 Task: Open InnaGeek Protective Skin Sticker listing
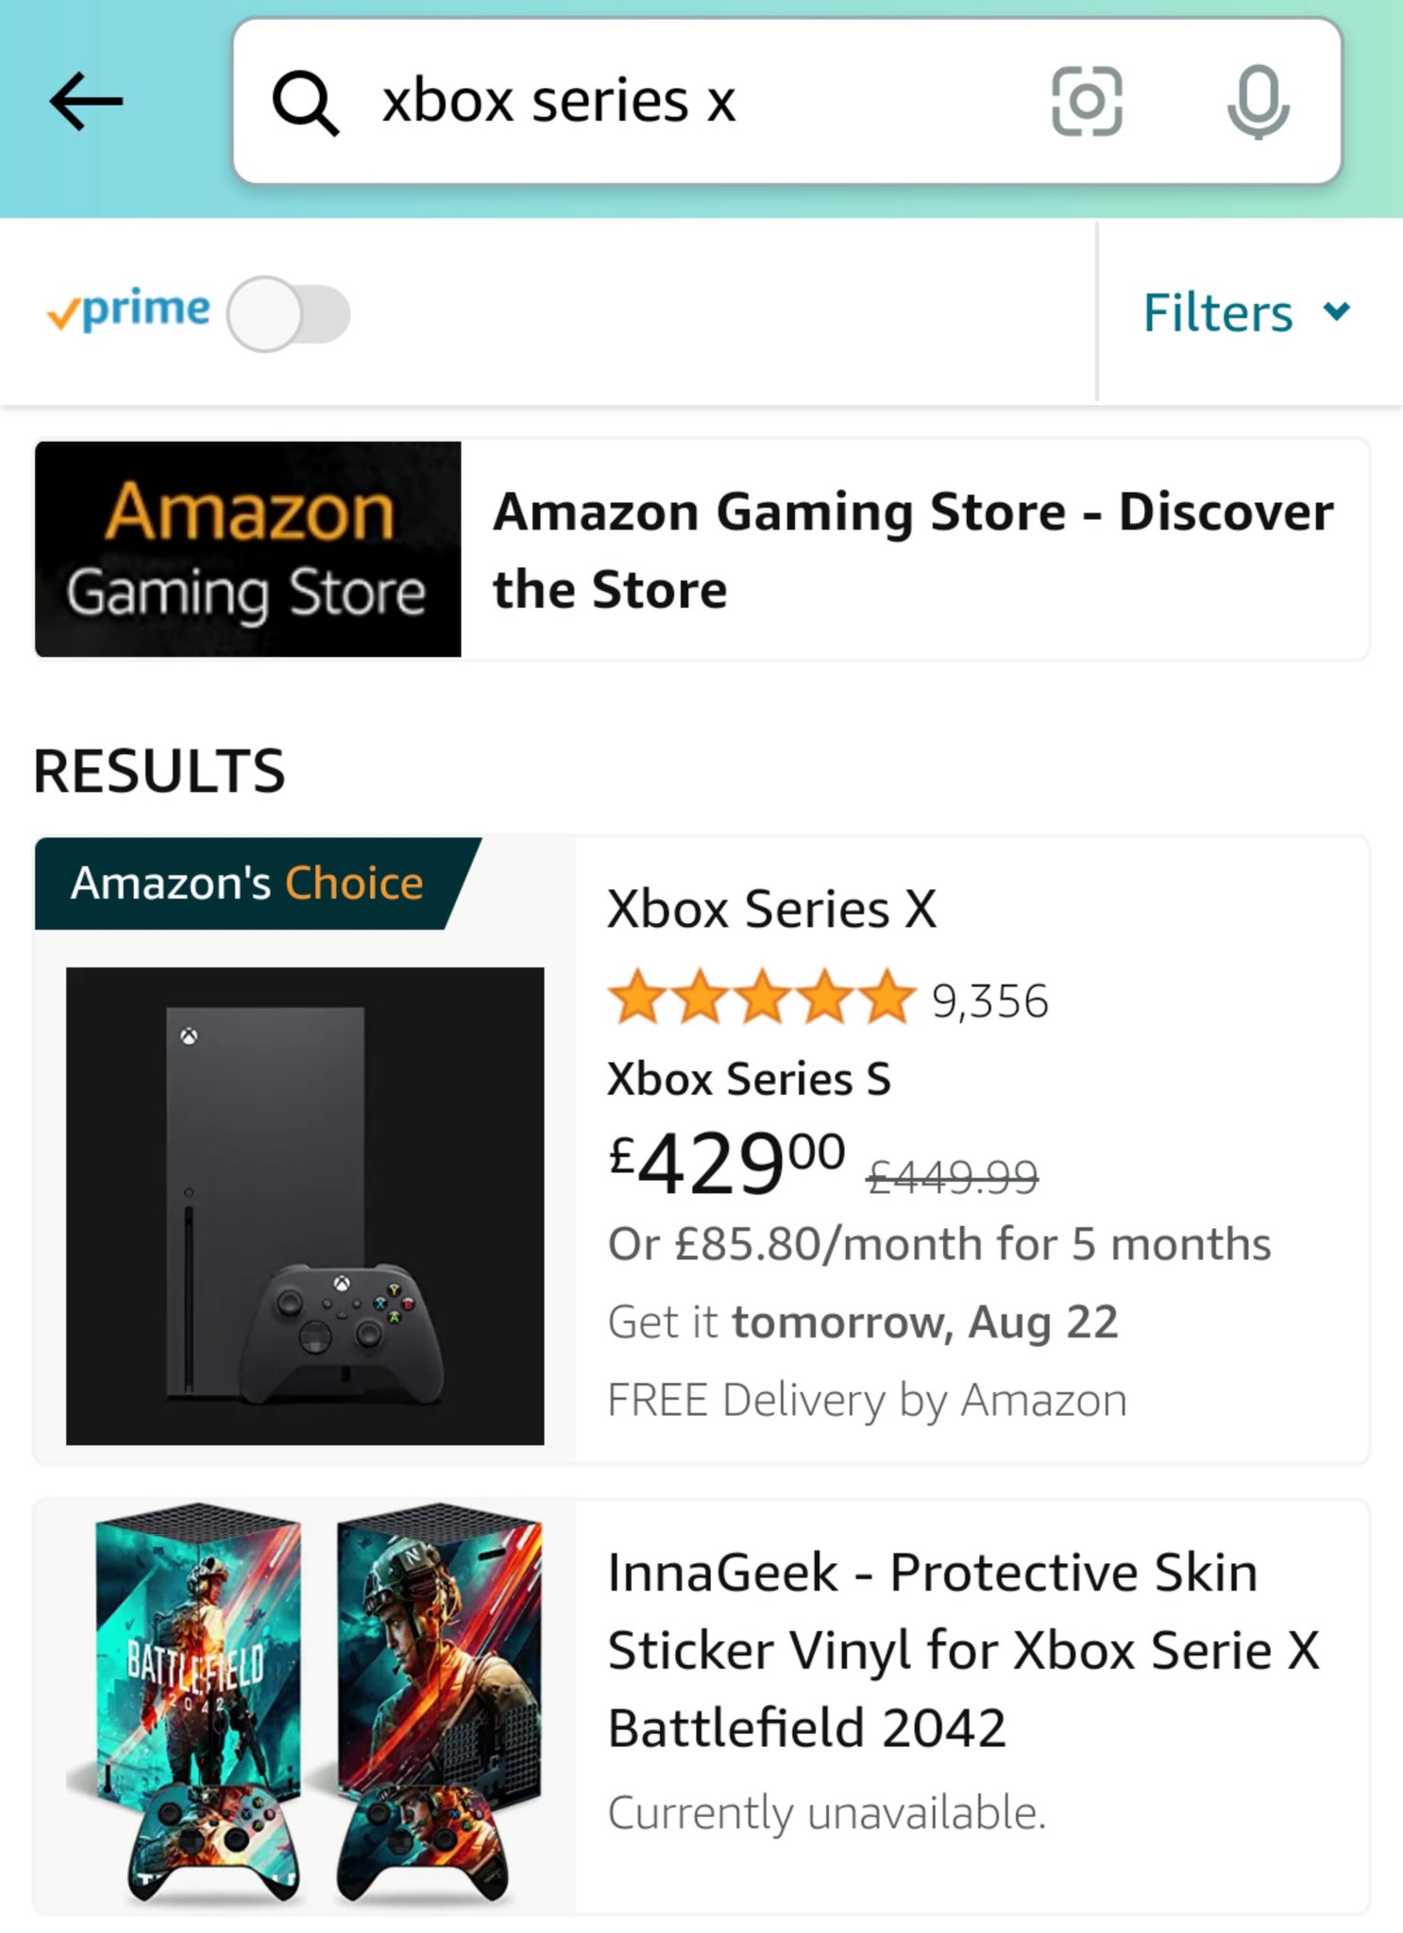963,1649
